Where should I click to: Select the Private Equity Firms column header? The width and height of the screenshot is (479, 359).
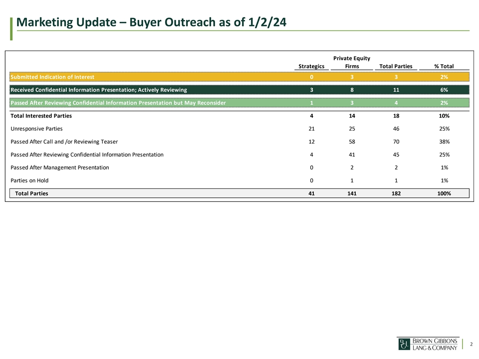pyautogui.click(x=352, y=62)
